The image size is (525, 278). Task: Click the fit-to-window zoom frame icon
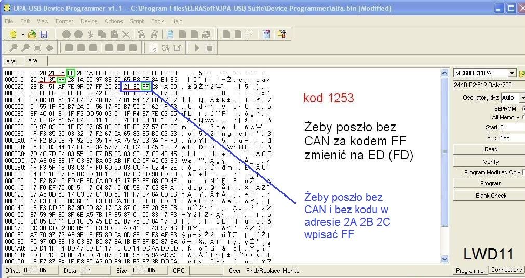pyautogui.click(x=37, y=48)
